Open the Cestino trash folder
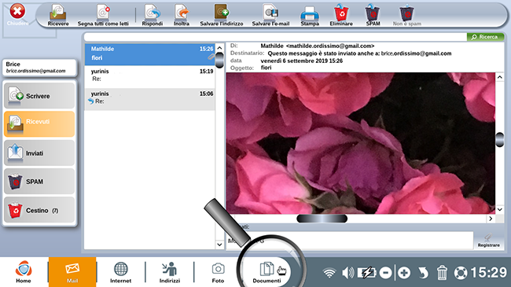Image resolution: width=511 pixels, height=287 pixels. [x=39, y=210]
